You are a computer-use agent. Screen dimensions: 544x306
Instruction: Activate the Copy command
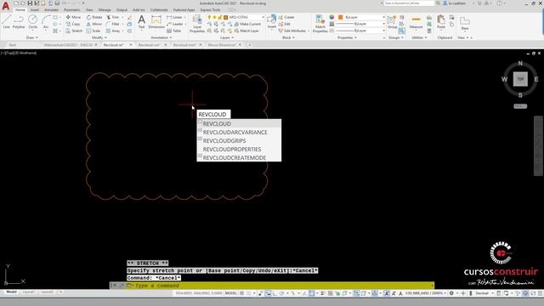74,24
